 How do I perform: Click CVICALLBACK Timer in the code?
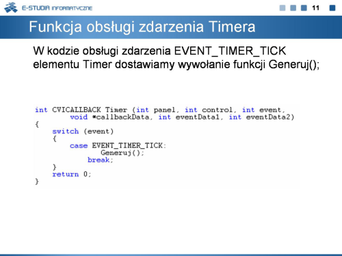[x=90, y=110]
